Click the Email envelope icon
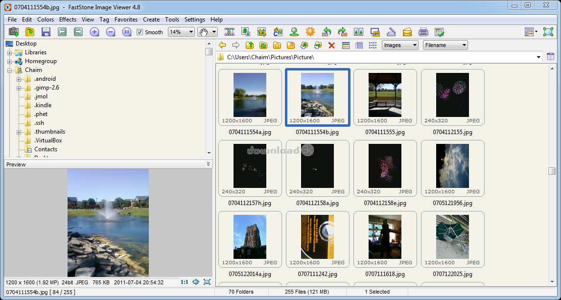This screenshot has height=300, width=561. pos(407,32)
